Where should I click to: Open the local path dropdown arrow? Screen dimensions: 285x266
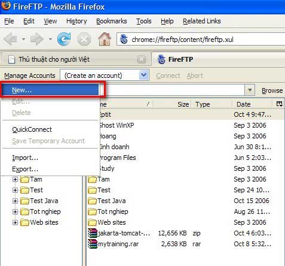(x=250, y=90)
